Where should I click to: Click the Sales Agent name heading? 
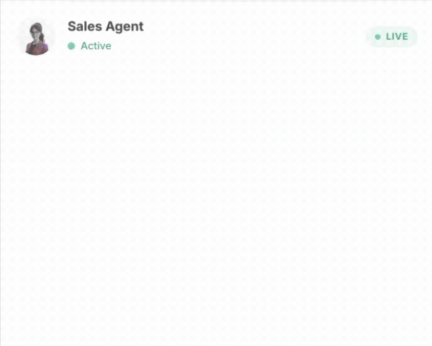[x=106, y=27]
